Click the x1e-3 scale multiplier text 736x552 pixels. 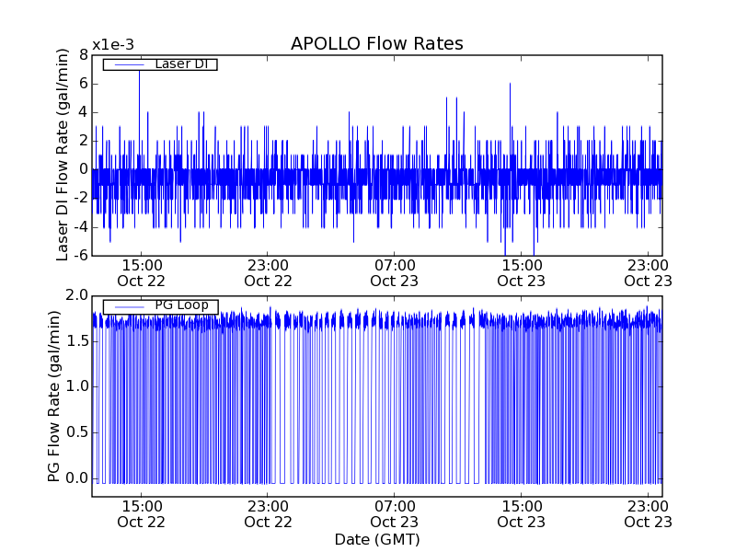111,46
